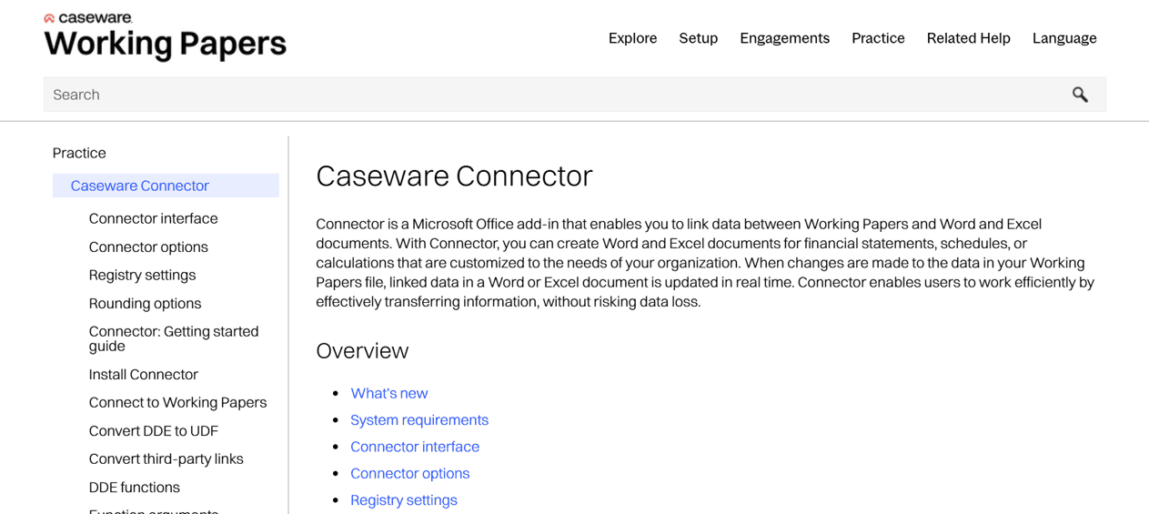Select Practice heading in sidebar
Image resolution: width=1149 pixels, height=514 pixels.
(79, 153)
